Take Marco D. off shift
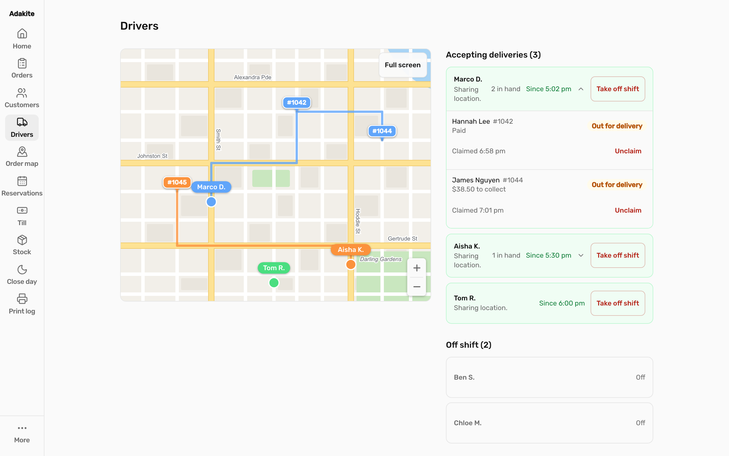729x456 pixels. [618, 89]
